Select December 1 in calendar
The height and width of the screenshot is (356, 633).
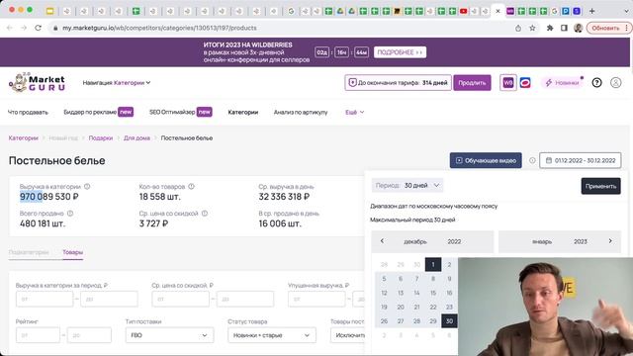click(433, 265)
